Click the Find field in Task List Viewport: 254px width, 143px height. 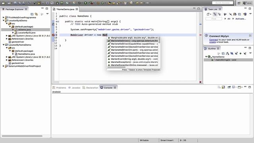[214, 19]
